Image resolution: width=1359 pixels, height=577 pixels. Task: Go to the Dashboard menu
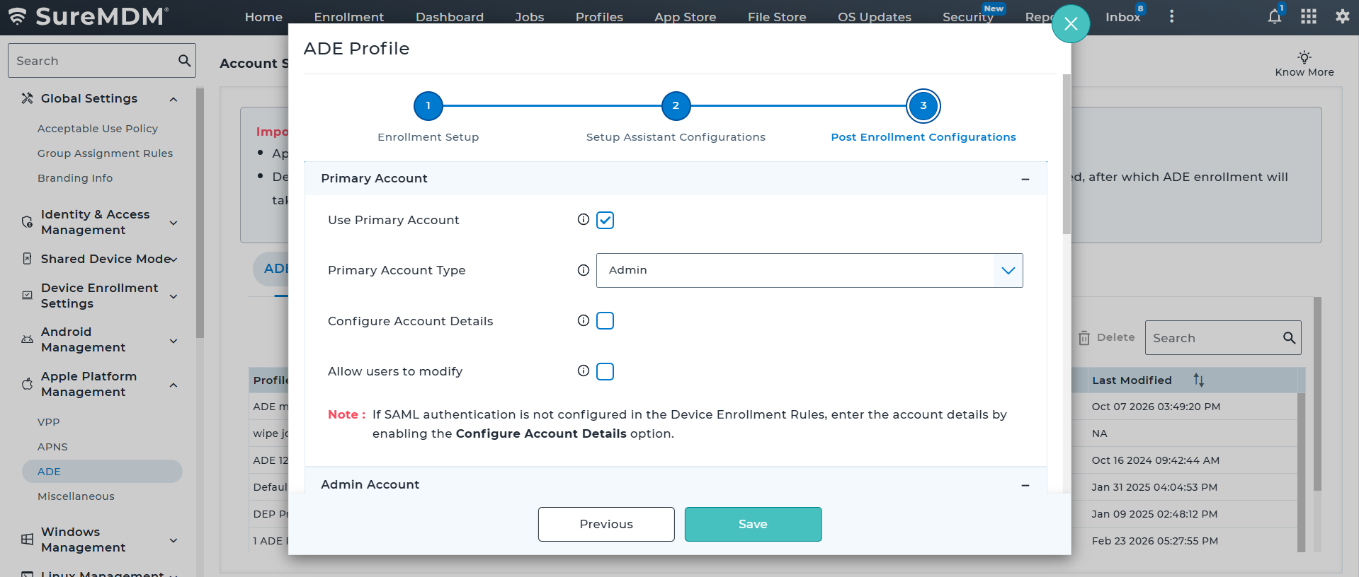pos(450,17)
